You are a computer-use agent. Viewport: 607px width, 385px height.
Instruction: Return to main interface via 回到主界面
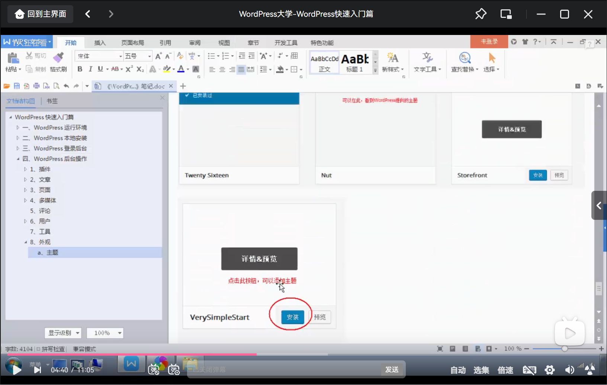point(40,14)
